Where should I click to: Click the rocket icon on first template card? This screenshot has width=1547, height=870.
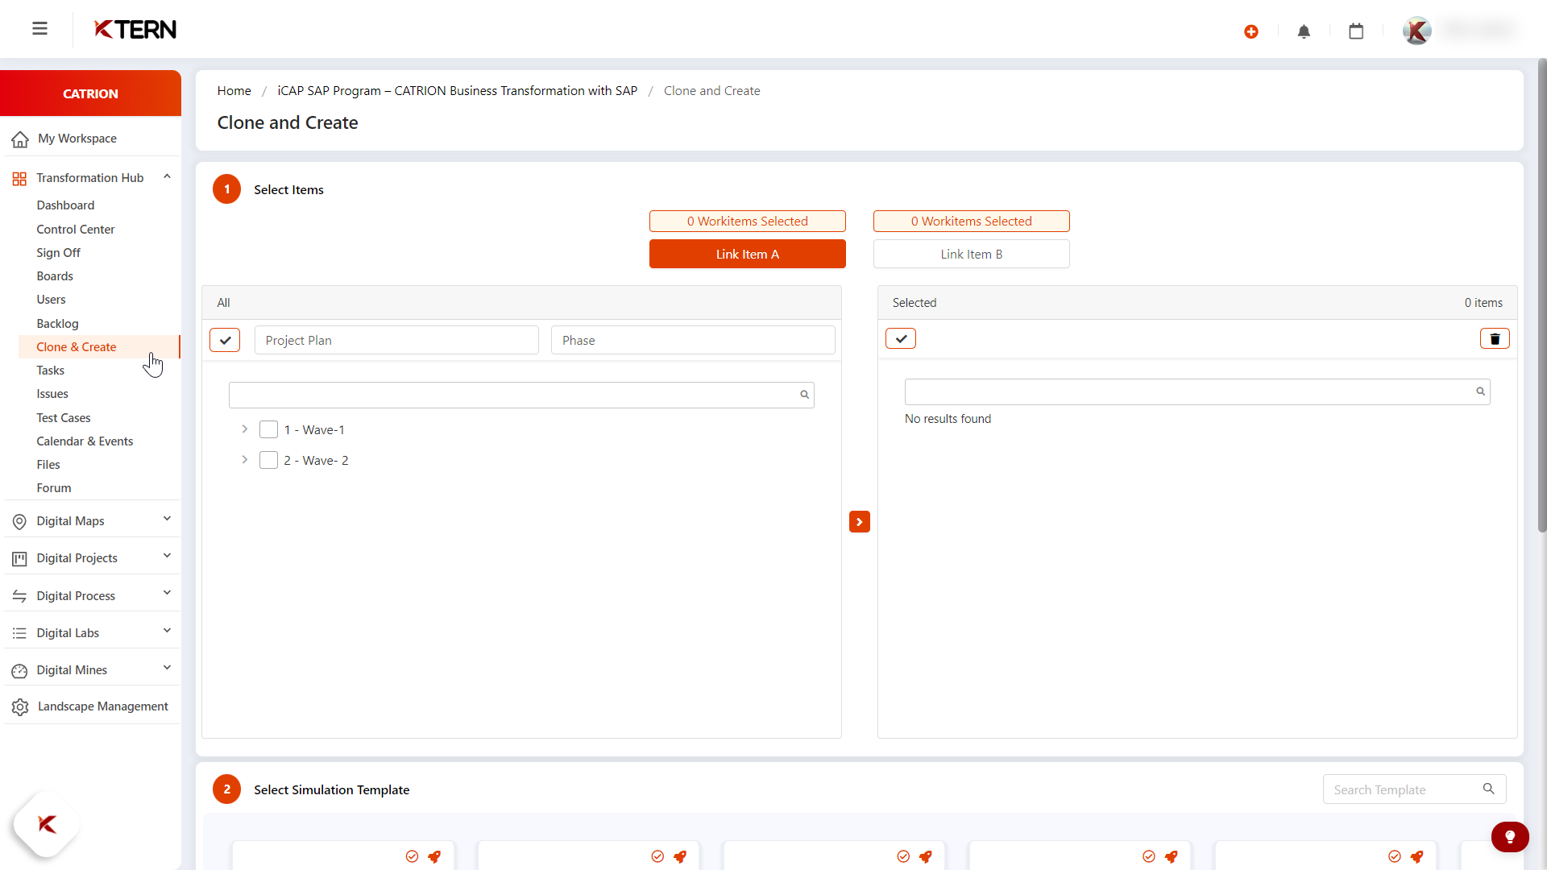pyautogui.click(x=434, y=856)
